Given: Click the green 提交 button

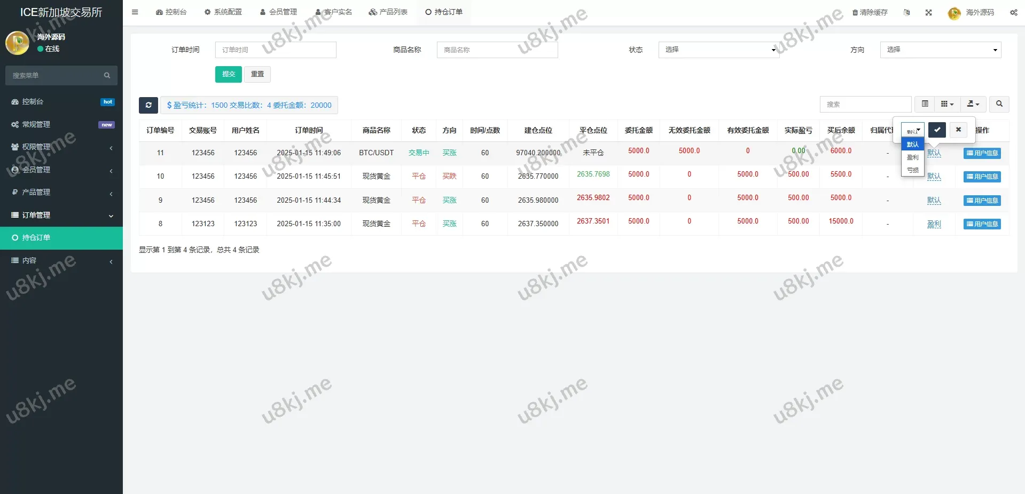Looking at the screenshot, I should (229, 74).
